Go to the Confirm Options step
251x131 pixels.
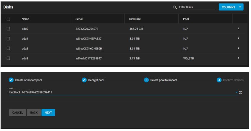(x=233, y=80)
